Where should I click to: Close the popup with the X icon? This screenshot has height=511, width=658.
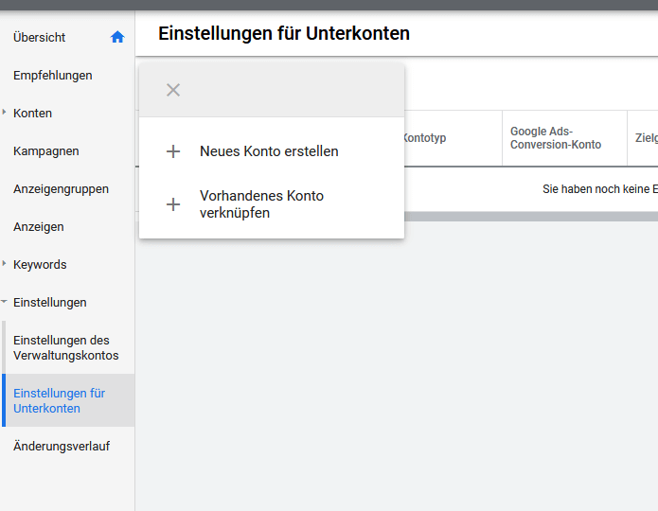(x=172, y=90)
